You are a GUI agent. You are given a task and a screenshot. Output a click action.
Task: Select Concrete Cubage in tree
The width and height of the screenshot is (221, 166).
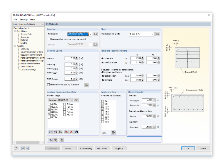[28, 69]
